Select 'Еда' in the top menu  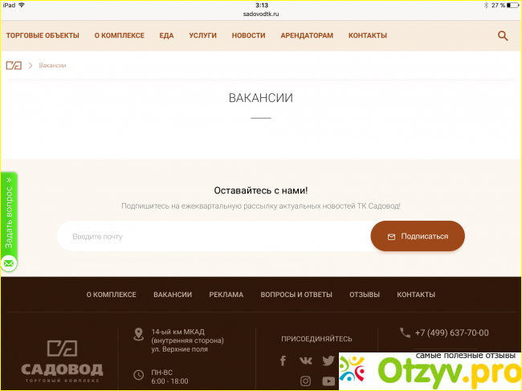pyautogui.click(x=166, y=35)
